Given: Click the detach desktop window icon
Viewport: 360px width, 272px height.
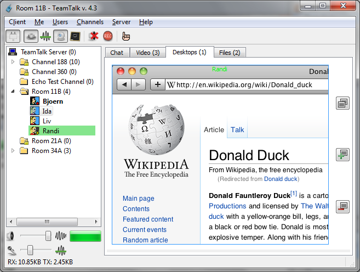Looking at the screenshot, I should coord(342,103).
